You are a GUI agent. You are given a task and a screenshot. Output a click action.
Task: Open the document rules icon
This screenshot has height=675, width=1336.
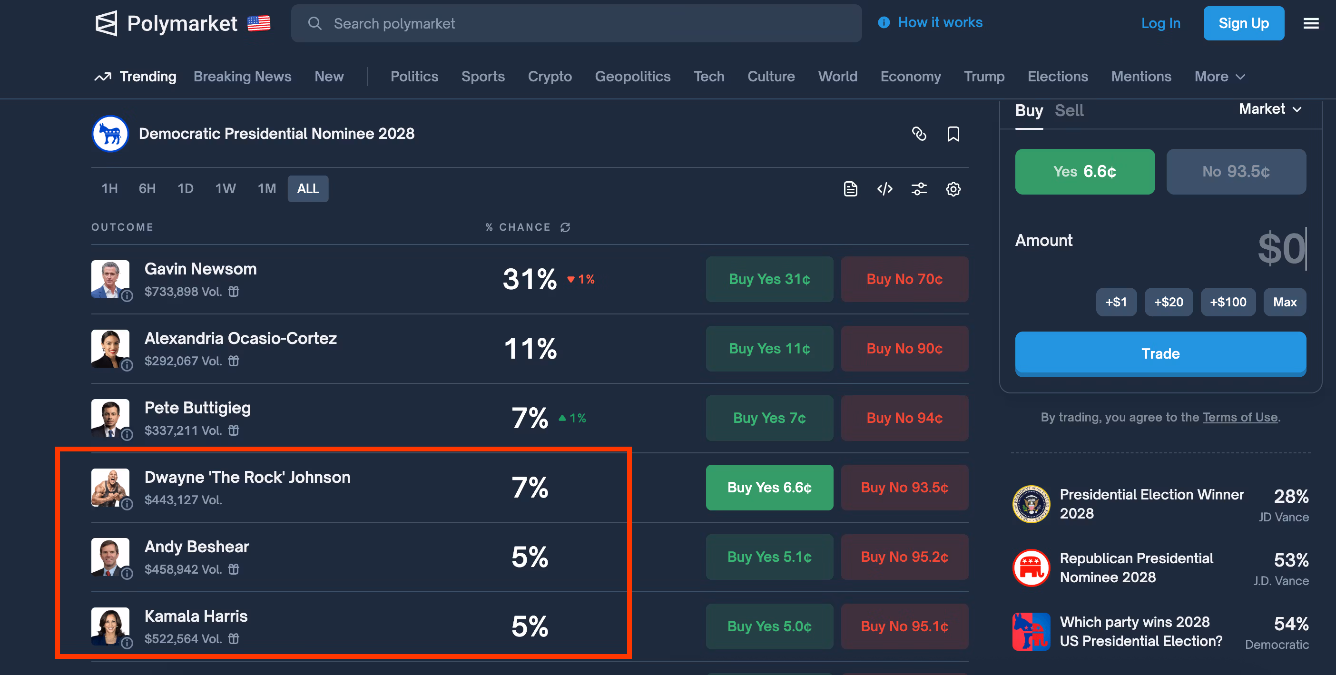point(851,189)
